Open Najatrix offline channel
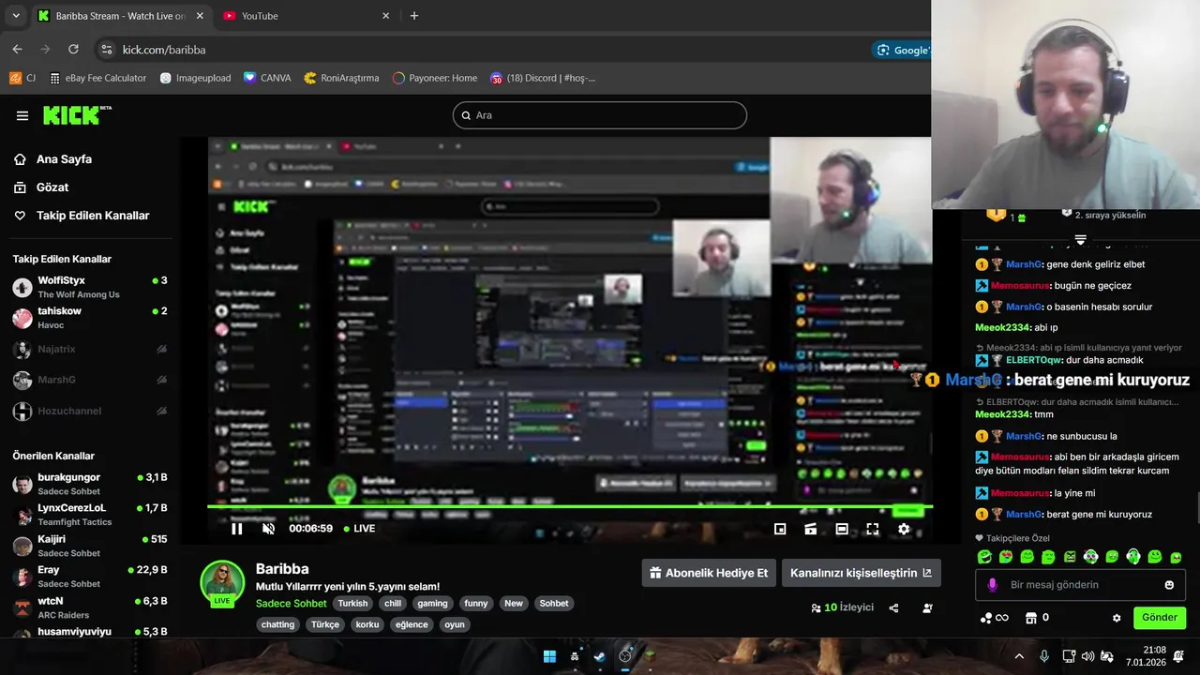Viewport: 1200px width, 675px height. click(x=90, y=349)
